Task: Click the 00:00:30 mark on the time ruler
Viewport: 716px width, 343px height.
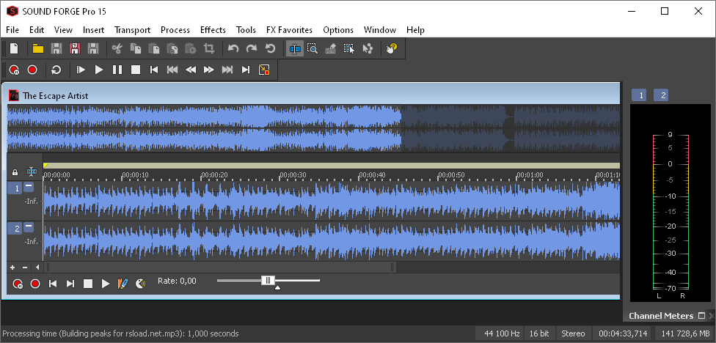Action: tap(293, 174)
